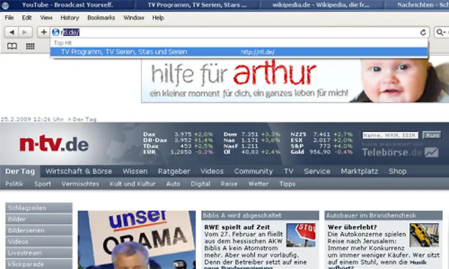This screenshot has width=449, height=269.
Task: Add bookmark with the plus button
Action: click(x=43, y=32)
